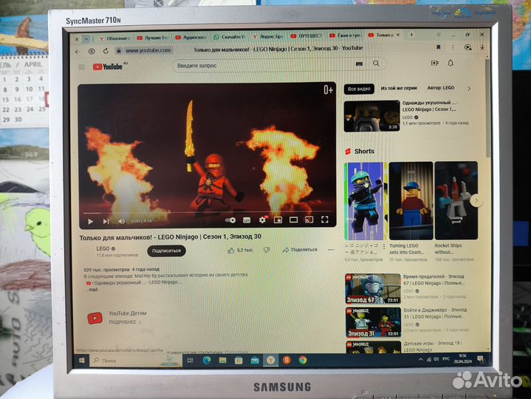Expand the tab list dropdown arrow
Image resolution: width=531 pixels, height=399 pixels.
[x=86, y=39]
